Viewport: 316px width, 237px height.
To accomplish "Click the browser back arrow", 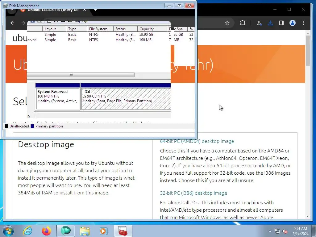I will pos(12,23).
